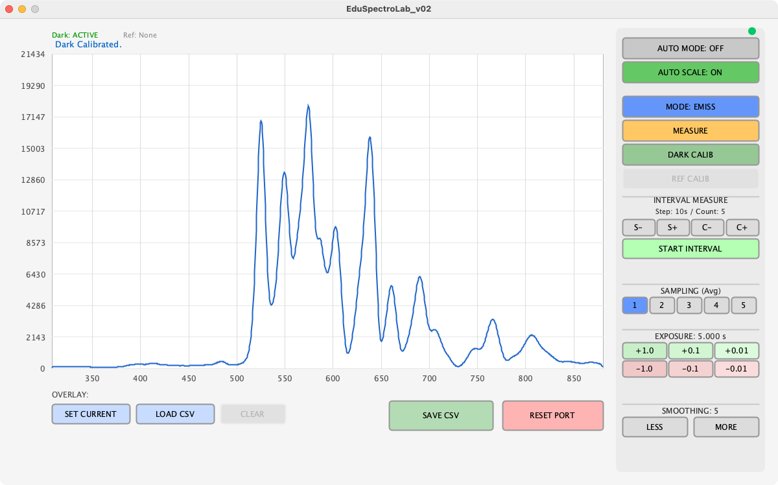The width and height of the screenshot is (778, 485).
Task: Toggle AUTO SCALE on button
Action: 690,73
